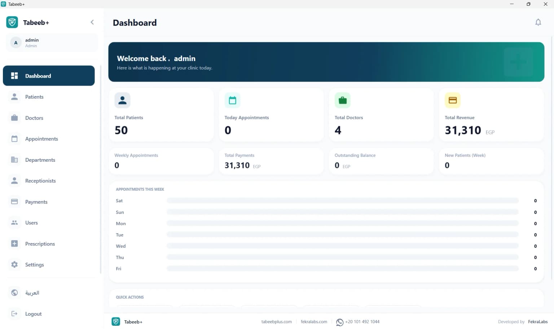The width and height of the screenshot is (554, 329).
Task: Click the Total Patients person icon
Action: point(122,100)
